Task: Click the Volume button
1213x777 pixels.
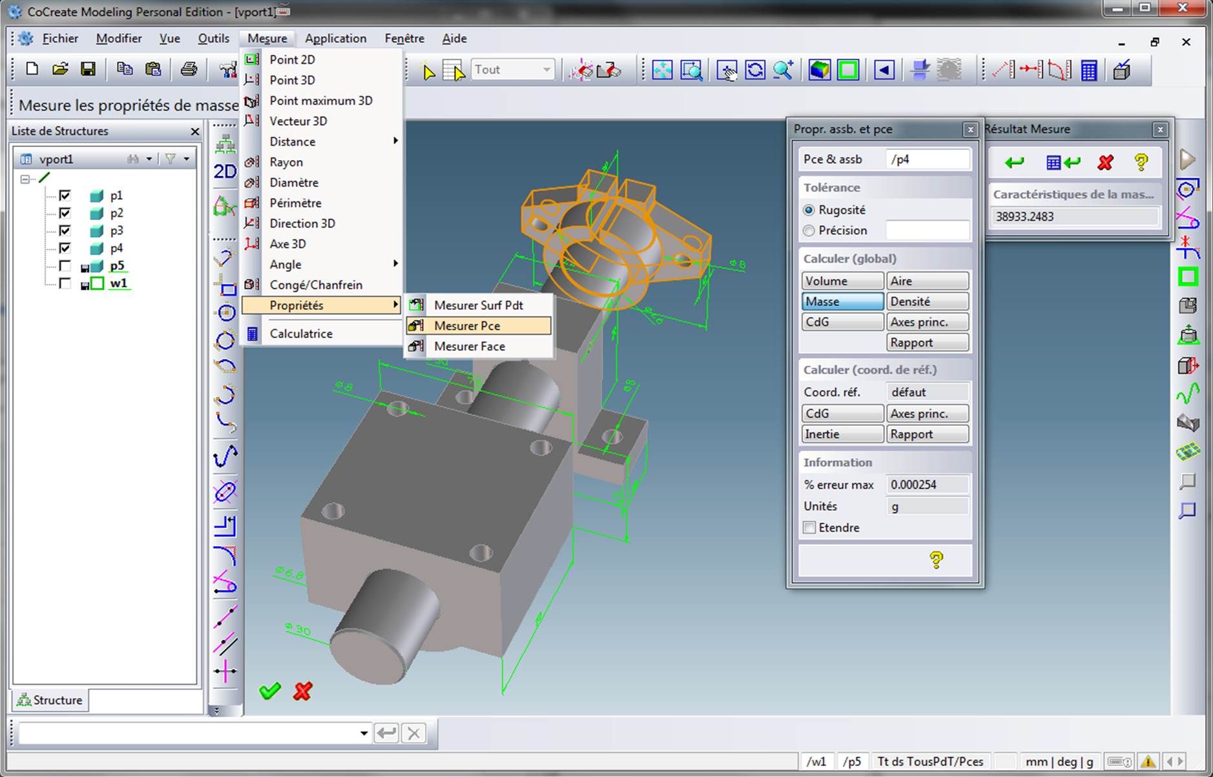Action: click(x=842, y=281)
